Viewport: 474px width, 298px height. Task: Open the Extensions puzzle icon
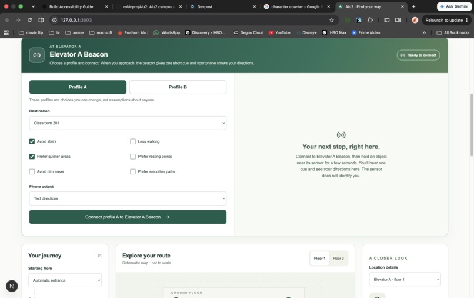[370, 20]
